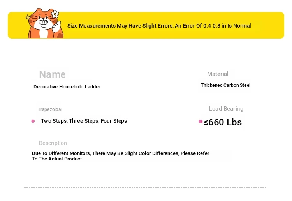The image size is (292, 201).
Task: Click the cat's thumbs-up paw
Action: (56, 27)
